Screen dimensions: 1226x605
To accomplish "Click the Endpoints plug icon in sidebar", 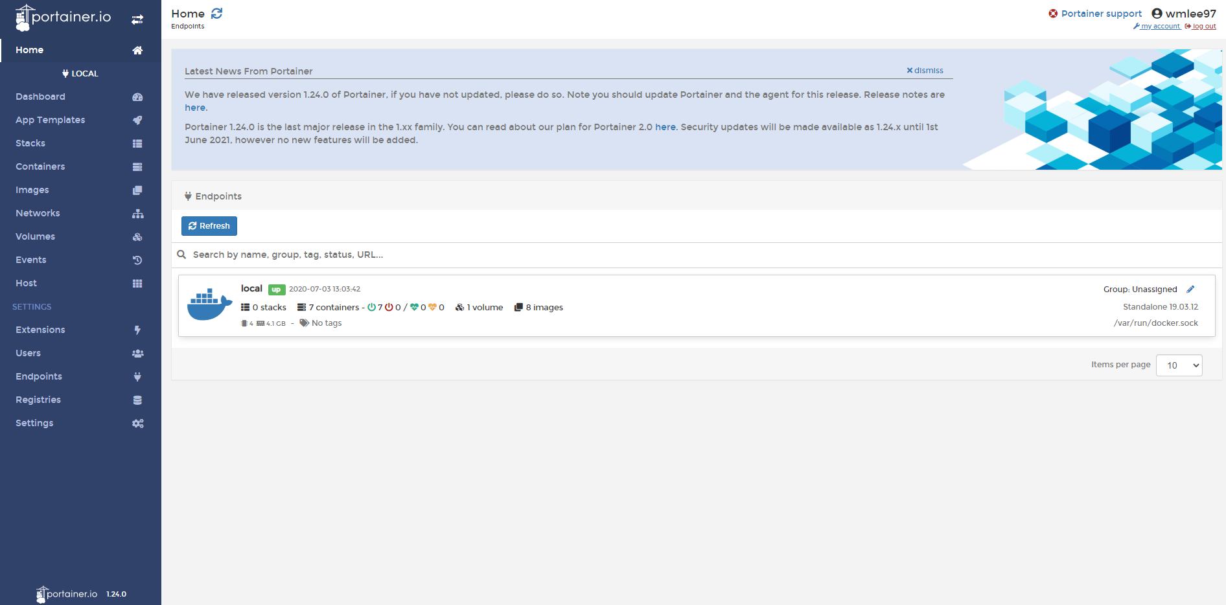I will [137, 376].
